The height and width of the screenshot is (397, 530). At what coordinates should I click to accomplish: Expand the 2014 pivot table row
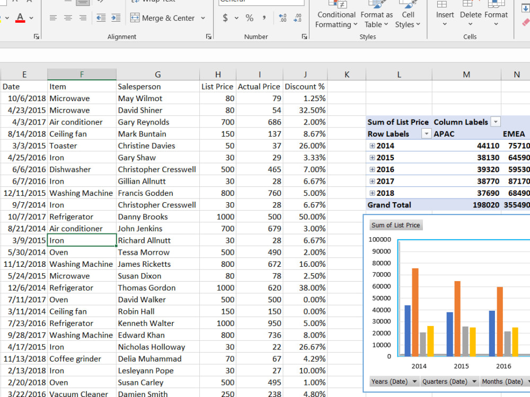372,146
